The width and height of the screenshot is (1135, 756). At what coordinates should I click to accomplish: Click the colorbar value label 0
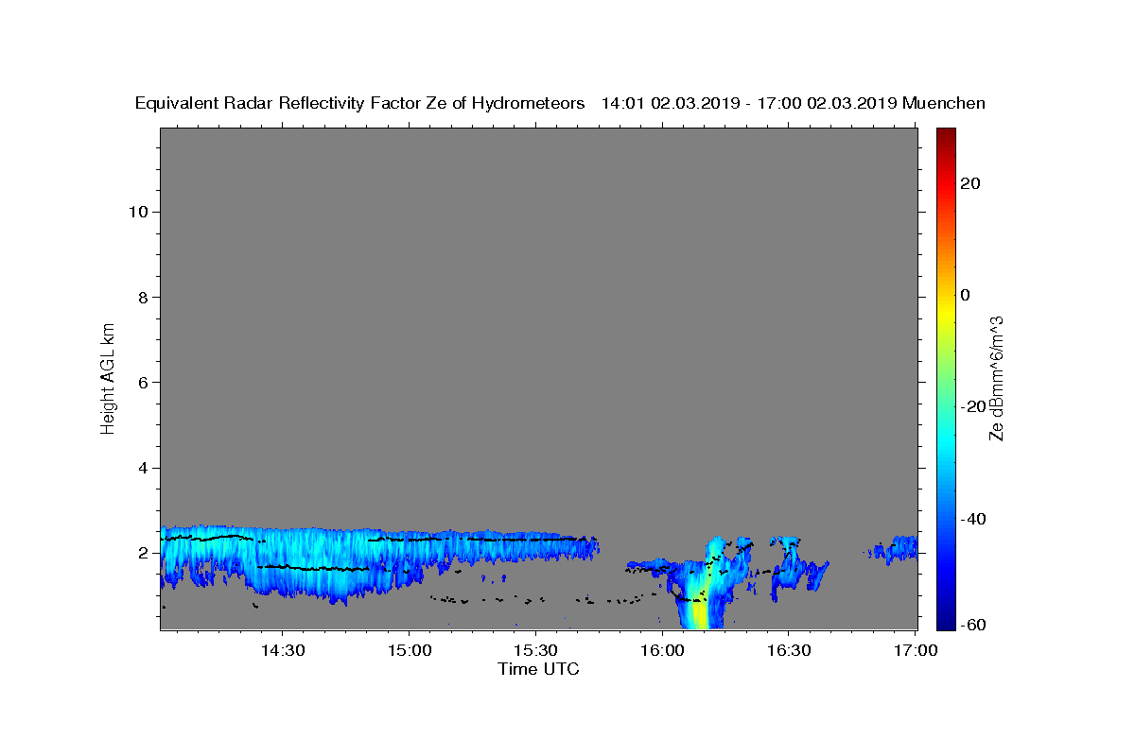[x=966, y=295]
